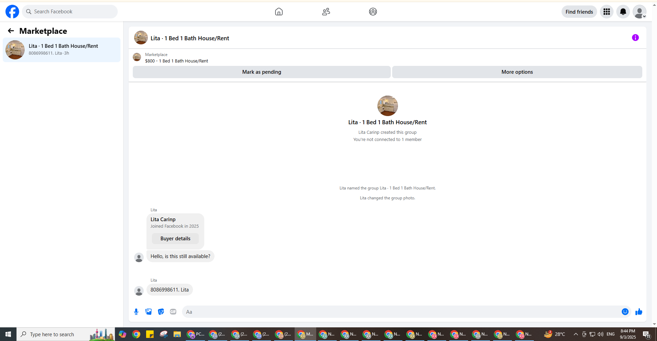Open the $800 - 1 Bed 1 Bath House/Rent listing
The image size is (657, 341).
tap(177, 61)
